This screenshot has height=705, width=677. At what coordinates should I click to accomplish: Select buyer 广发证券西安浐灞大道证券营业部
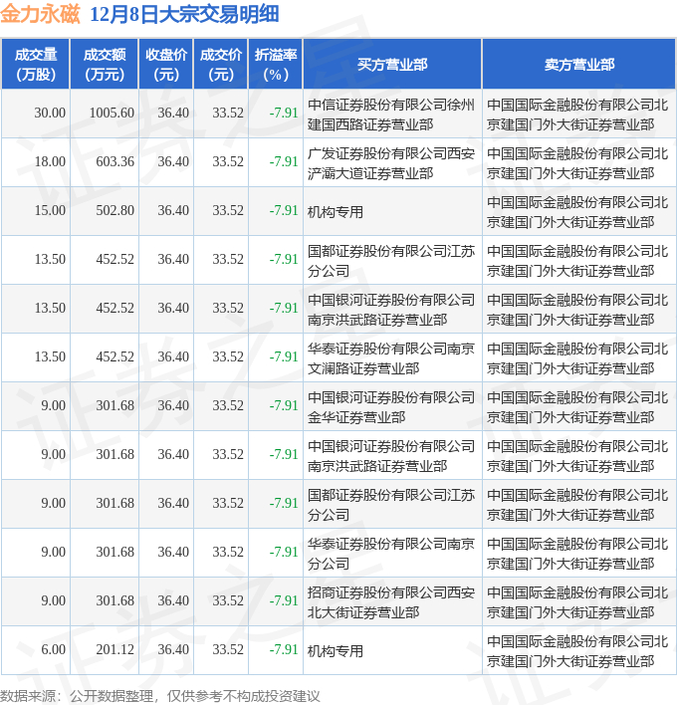point(391,163)
